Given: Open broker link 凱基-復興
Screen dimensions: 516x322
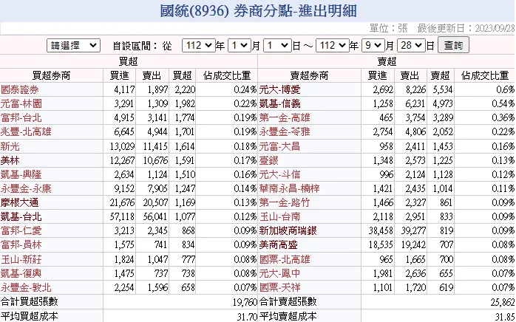Looking at the screenshot, I should click(x=21, y=273).
